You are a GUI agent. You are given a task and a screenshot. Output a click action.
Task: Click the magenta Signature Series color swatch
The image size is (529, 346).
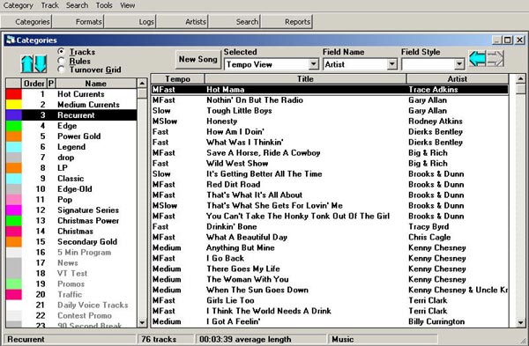click(x=13, y=210)
